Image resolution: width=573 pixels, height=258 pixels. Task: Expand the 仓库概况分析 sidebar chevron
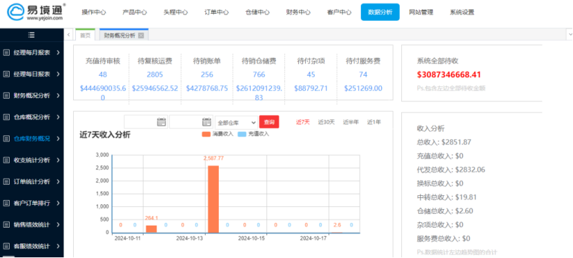pyautogui.click(x=58, y=117)
